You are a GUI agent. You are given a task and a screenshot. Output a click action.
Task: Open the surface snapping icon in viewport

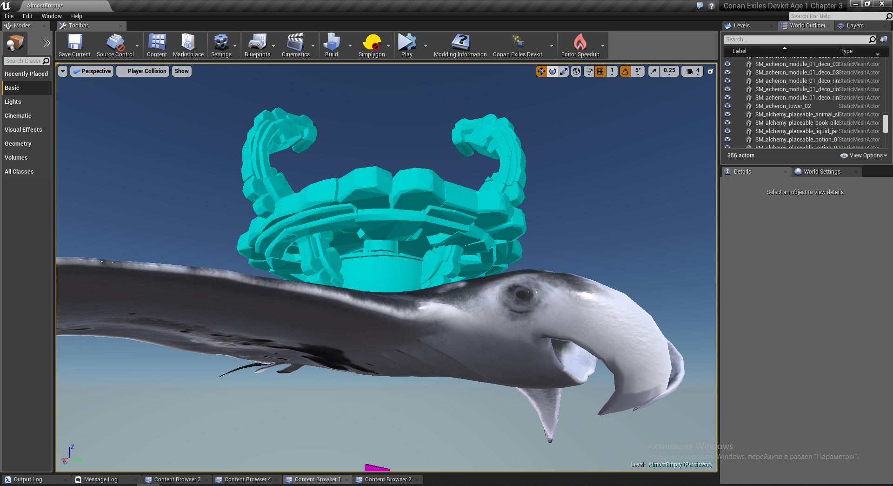(589, 71)
